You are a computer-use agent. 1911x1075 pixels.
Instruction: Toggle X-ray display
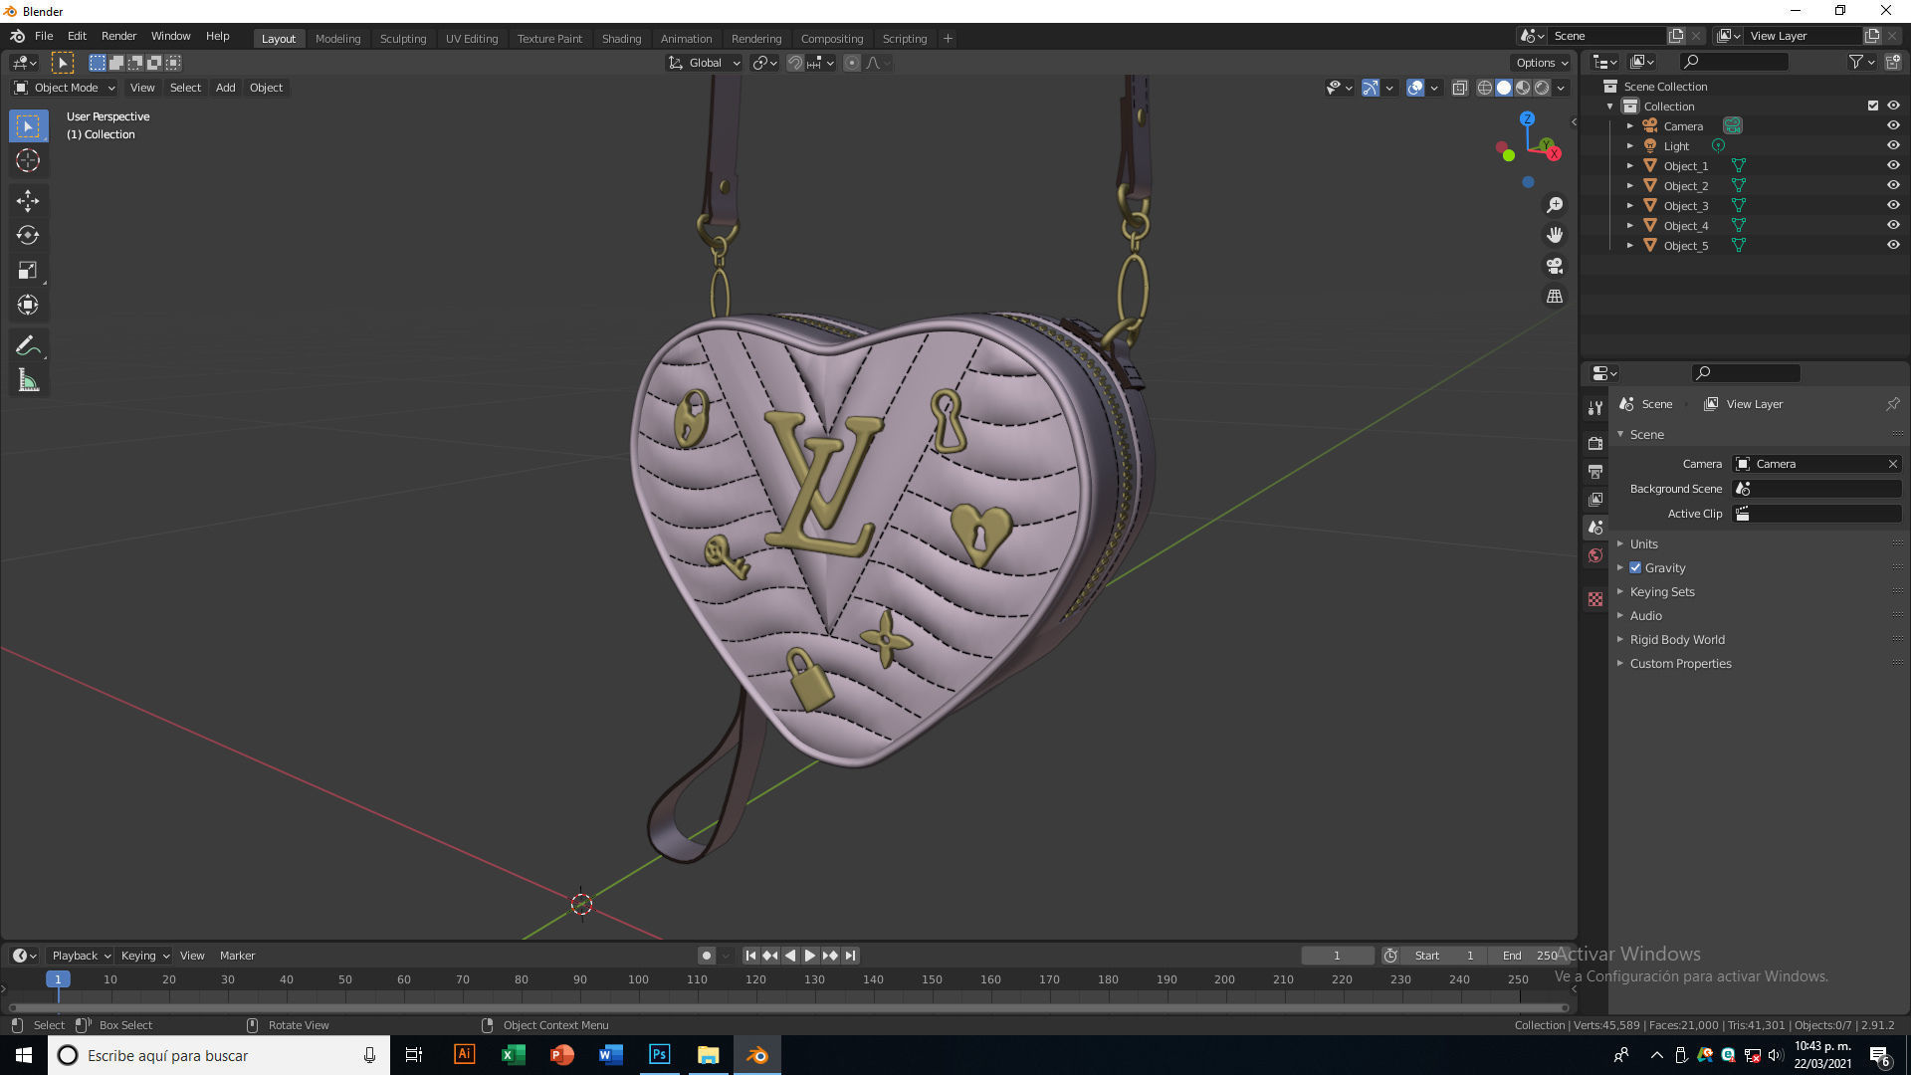pyautogui.click(x=1459, y=88)
